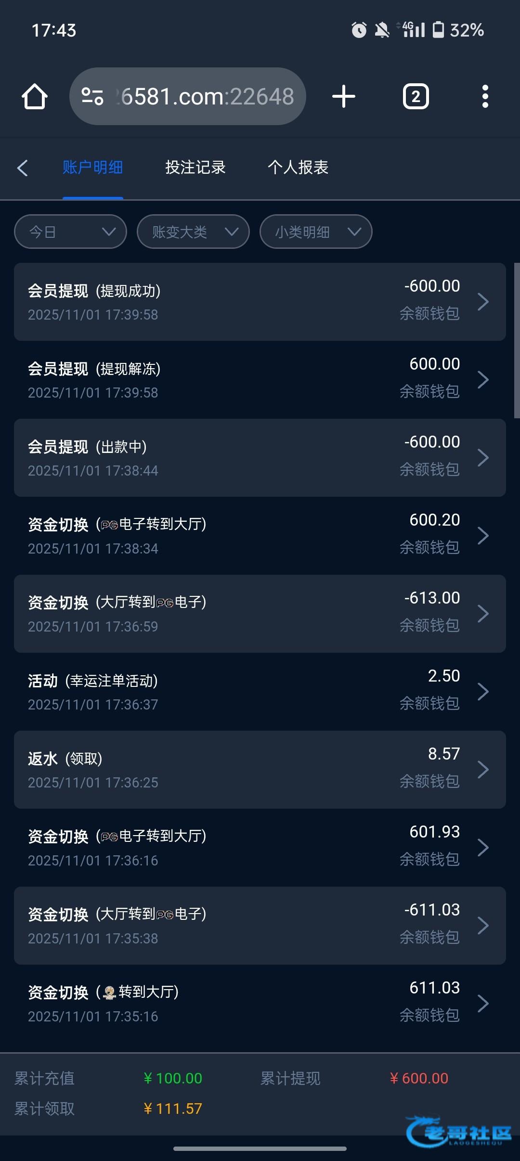Expand the 账变大类 category dropdown
The height and width of the screenshot is (1161, 520).
(193, 232)
